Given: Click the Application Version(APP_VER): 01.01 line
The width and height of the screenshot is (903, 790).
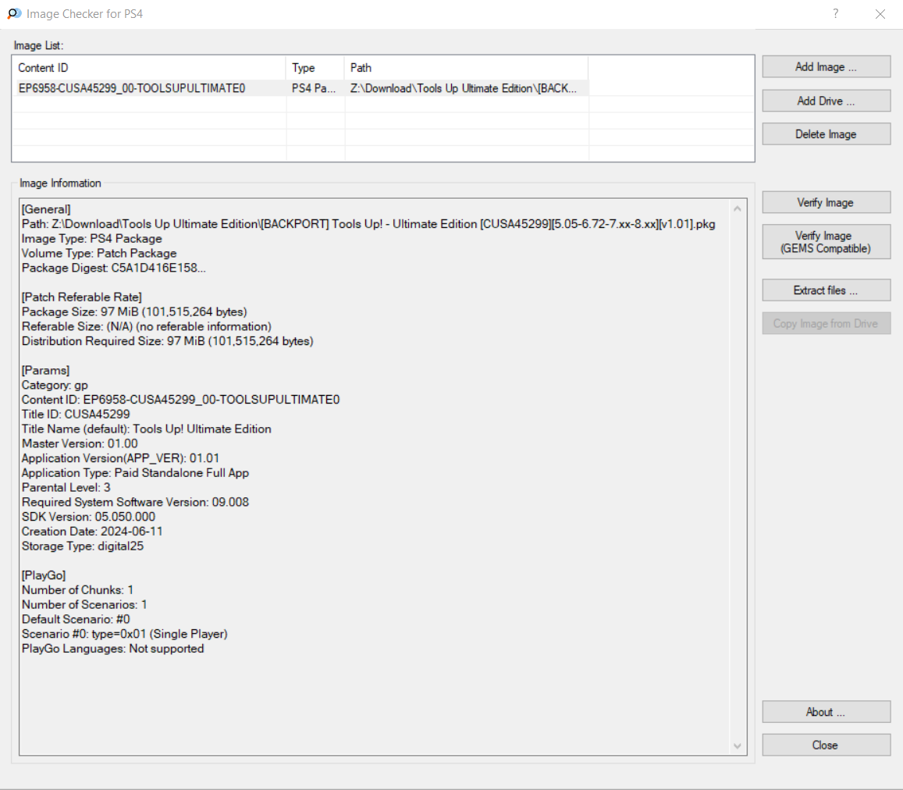Looking at the screenshot, I should coord(120,458).
